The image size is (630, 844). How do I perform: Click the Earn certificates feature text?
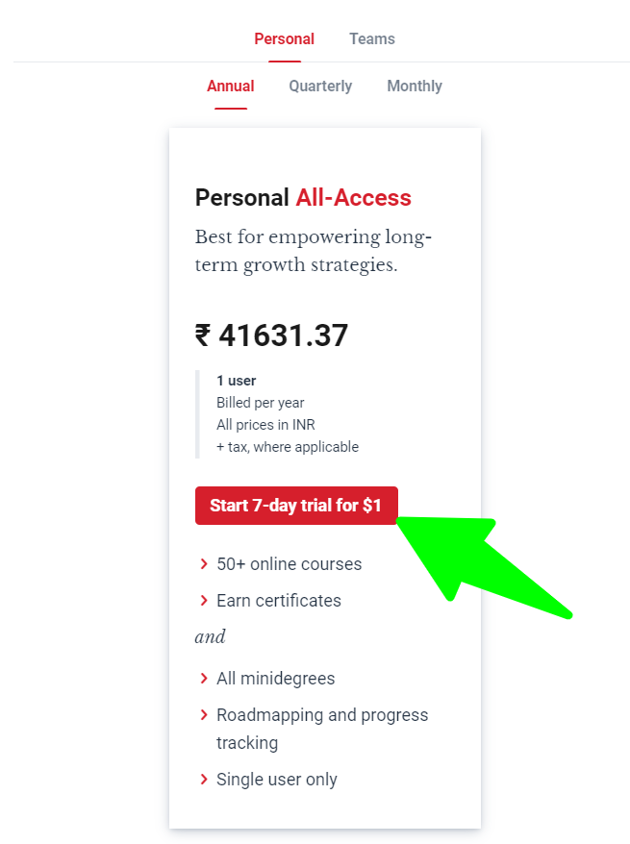(x=279, y=601)
